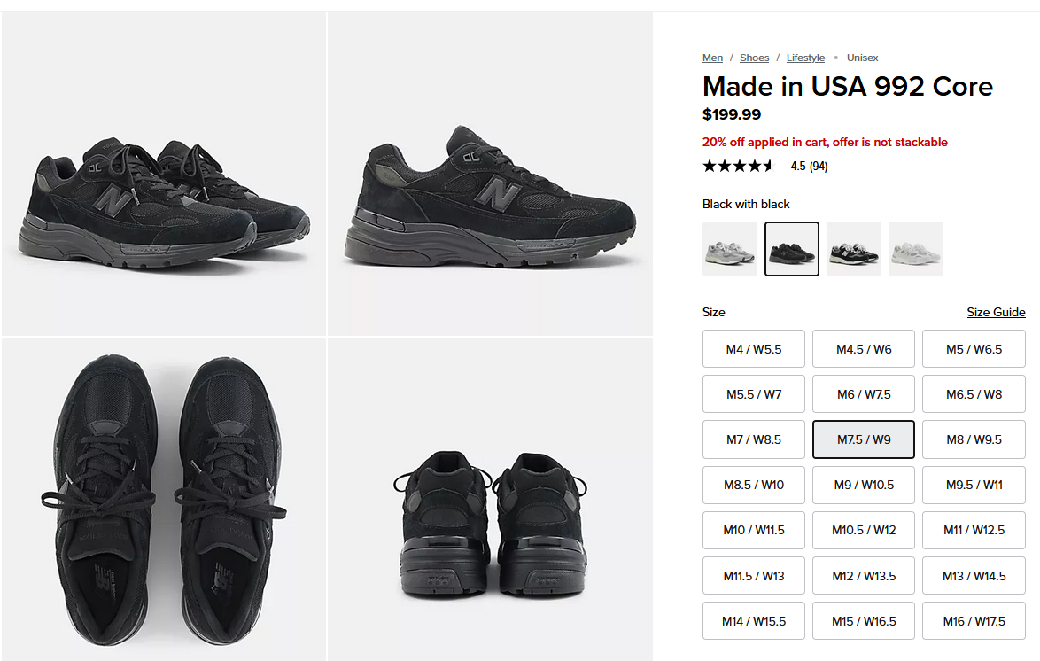Select size M13 / W14.5
The width and height of the screenshot is (1040, 661).
pos(974,576)
